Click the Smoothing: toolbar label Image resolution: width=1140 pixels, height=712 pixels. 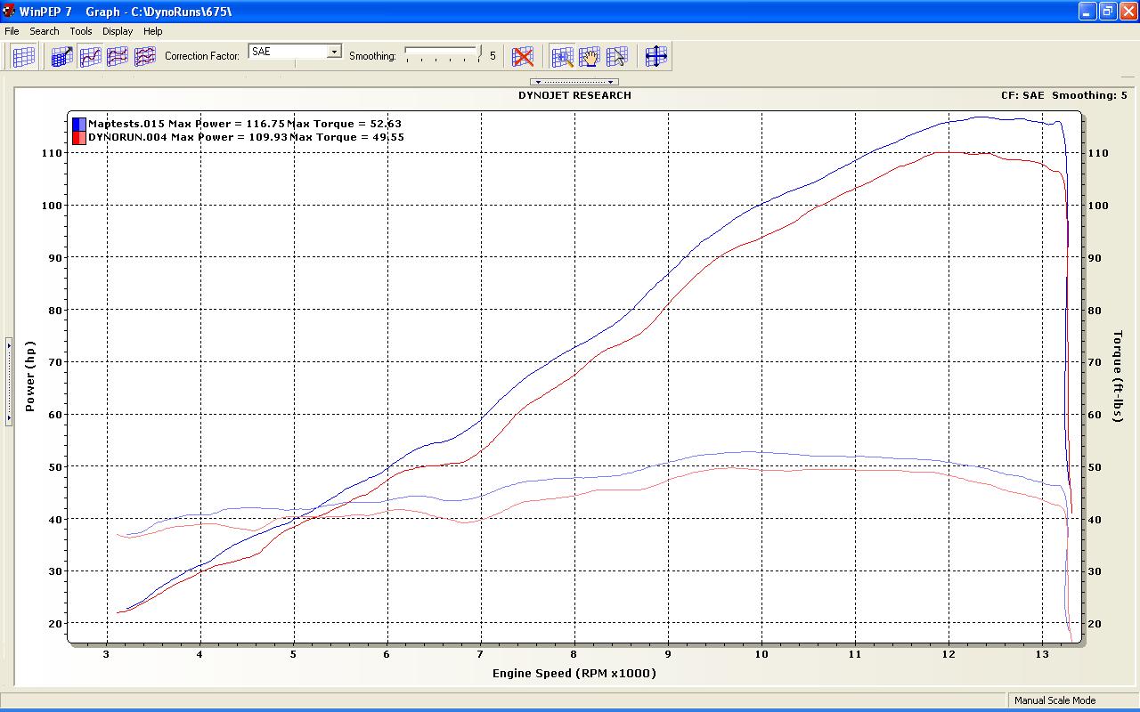pyautogui.click(x=372, y=56)
